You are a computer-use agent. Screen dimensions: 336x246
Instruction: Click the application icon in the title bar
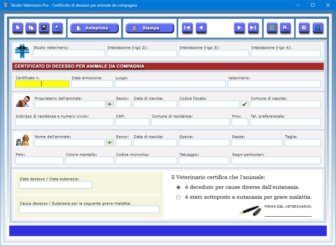(5, 5)
